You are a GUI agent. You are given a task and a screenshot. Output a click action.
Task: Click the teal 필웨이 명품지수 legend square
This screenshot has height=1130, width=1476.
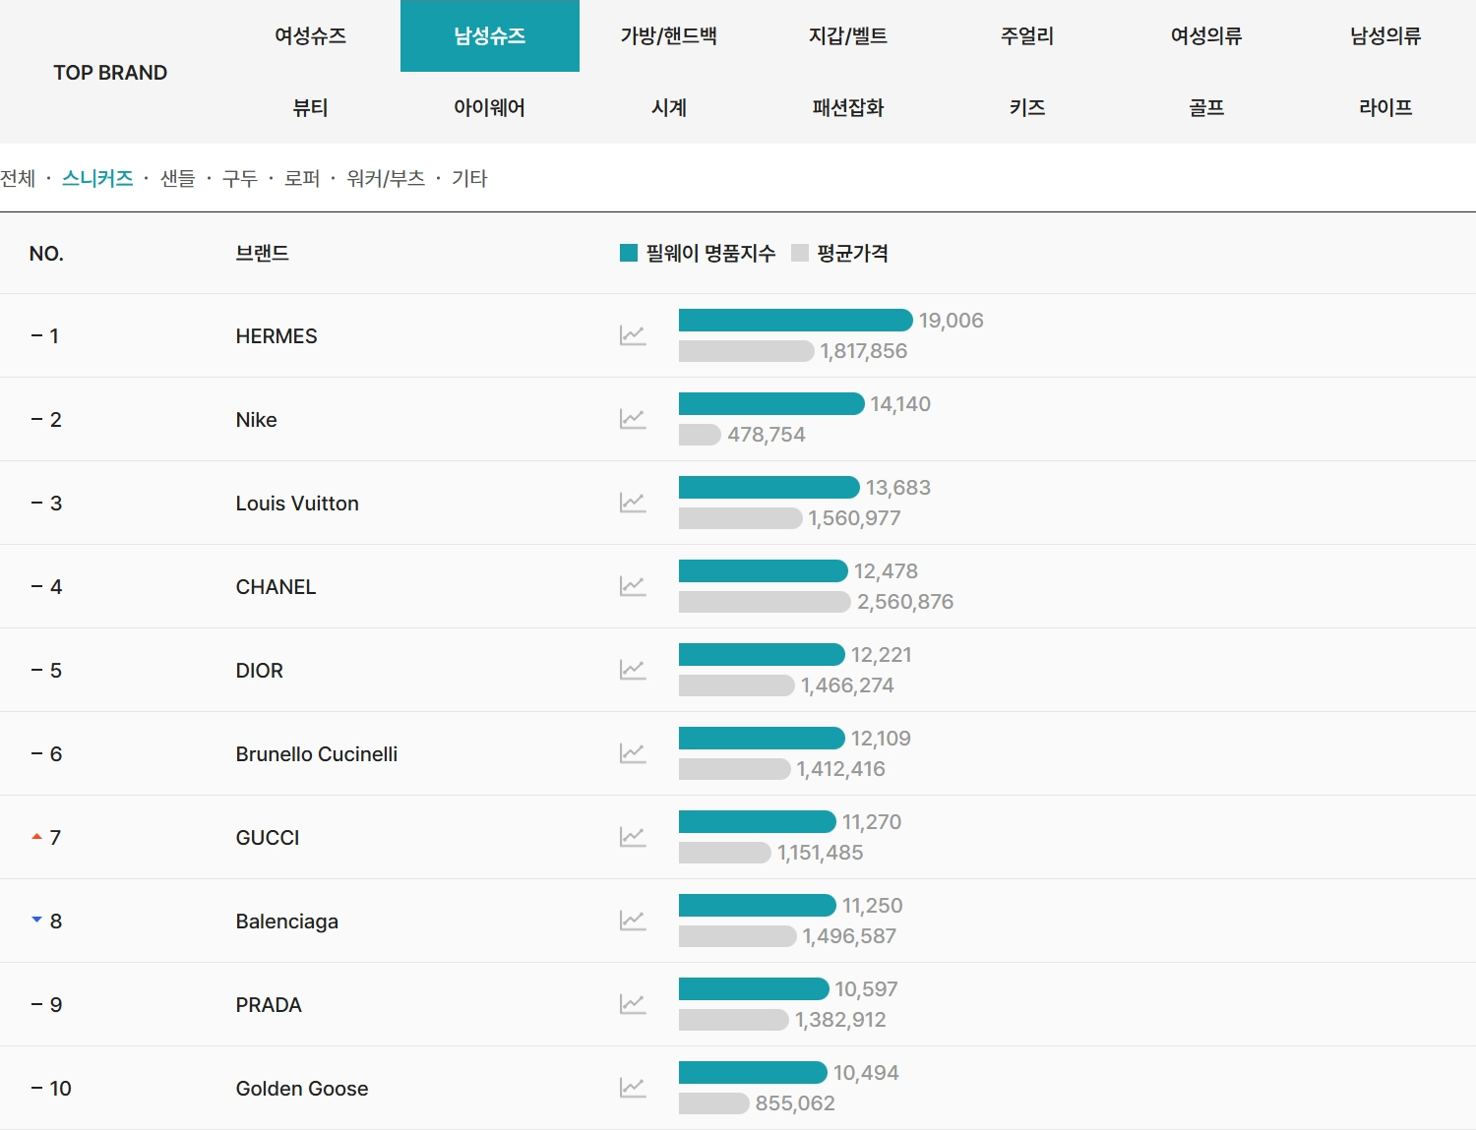[x=629, y=253]
